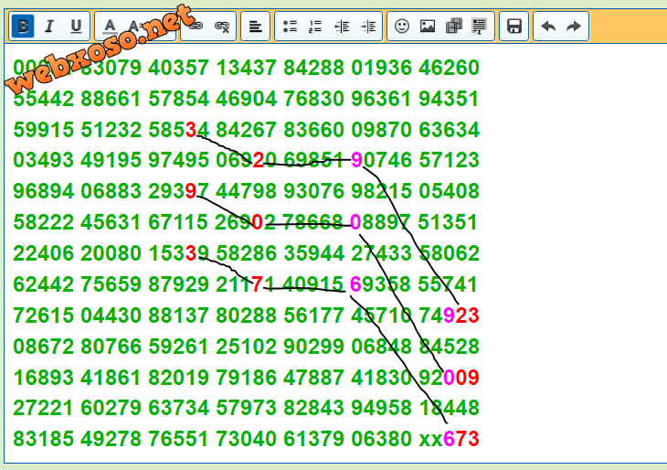The width and height of the screenshot is (667, 470).
Task: Click the floppy disk save draft icon
Action: [514, 27]
